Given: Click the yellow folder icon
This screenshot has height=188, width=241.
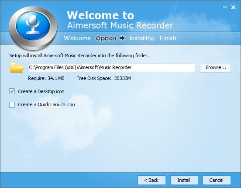Looking at the screenshot, I should [17, 67].
